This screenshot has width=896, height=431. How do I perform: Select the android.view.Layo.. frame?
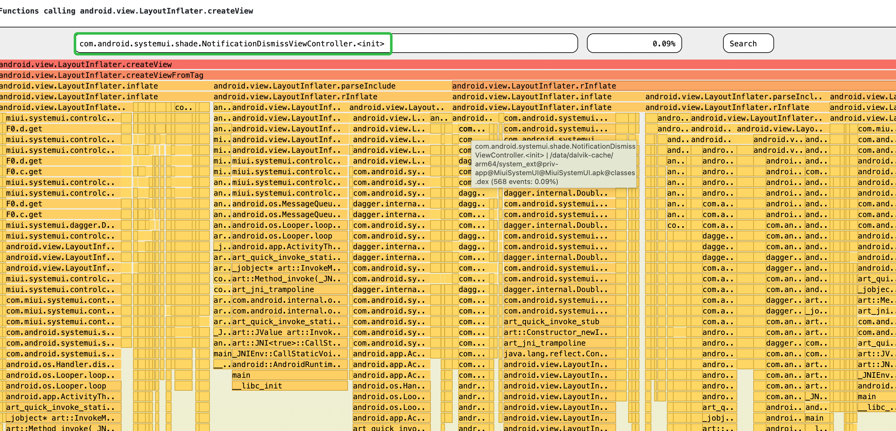(783, 129)
